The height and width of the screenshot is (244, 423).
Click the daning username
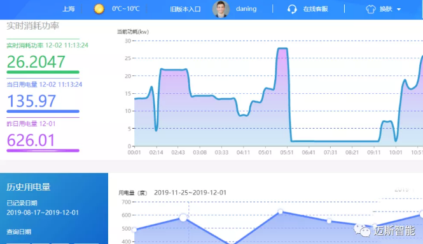pyautogui.click(x=246, y=9)
